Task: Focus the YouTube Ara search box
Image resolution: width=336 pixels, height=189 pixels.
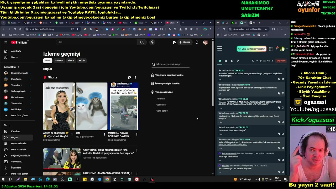Action: pyautogui.click(x=96, y=42)
